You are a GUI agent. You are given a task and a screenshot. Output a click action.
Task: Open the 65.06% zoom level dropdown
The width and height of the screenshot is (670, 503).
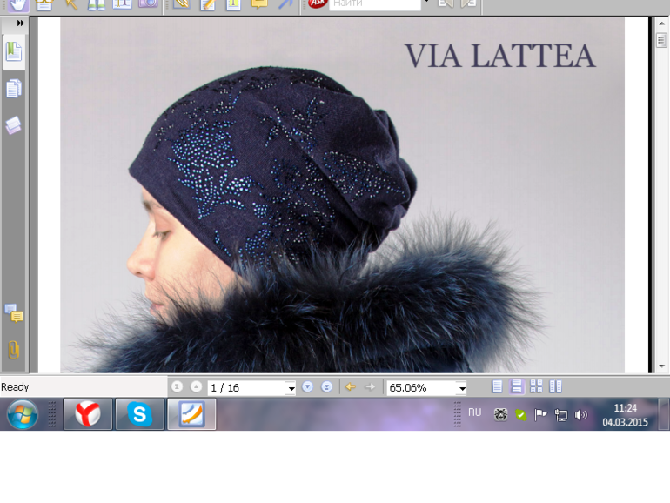tap(461, 388)
